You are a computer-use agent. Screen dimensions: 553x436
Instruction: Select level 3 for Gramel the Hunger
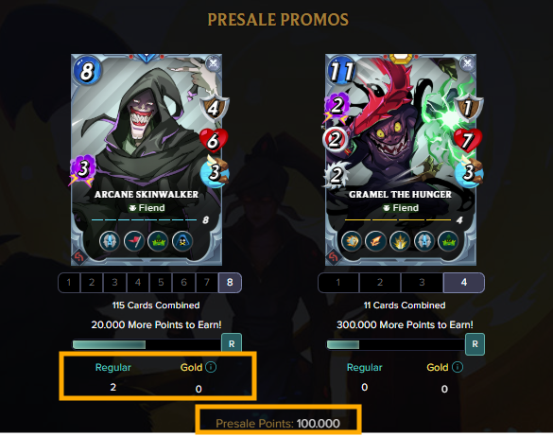click(422, 283)
